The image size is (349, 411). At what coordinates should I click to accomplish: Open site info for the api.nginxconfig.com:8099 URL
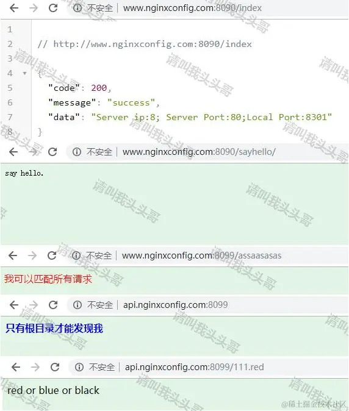pos(77,305)
